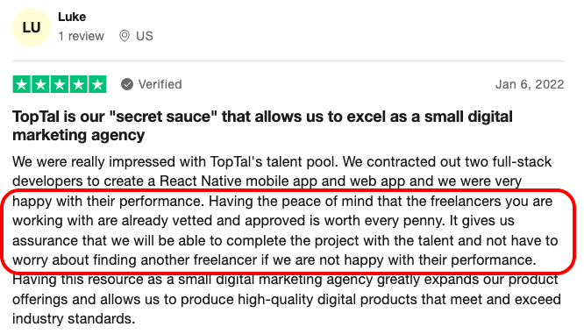This screenshot has height=334, width=584.
Task: Click the review date Jan 6, 2022
Action: coord(530,84)
